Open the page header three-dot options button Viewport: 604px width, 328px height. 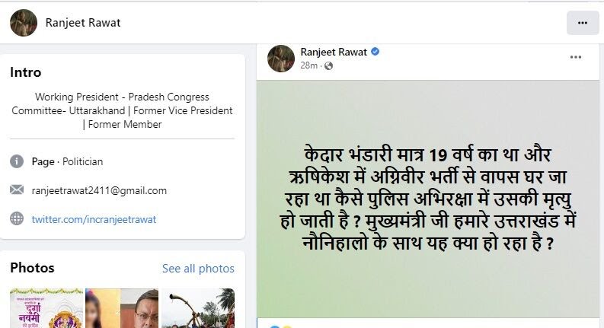583,23
